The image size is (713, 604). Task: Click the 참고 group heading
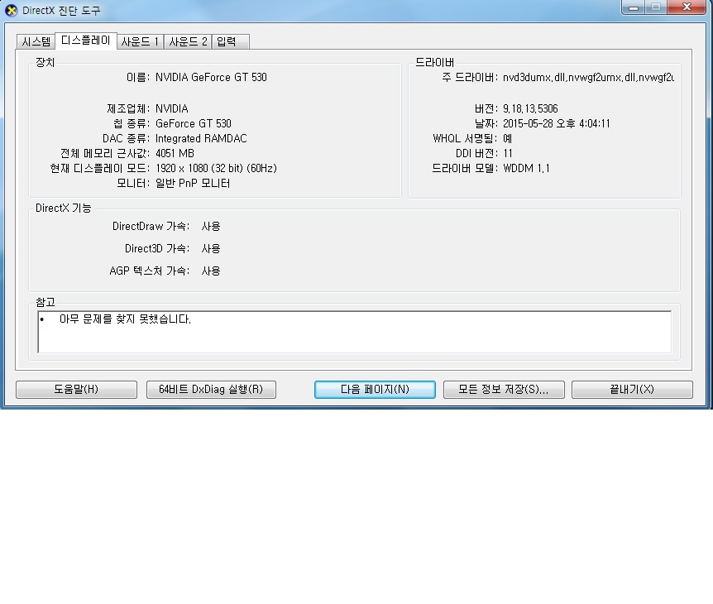tap(45, 302)
